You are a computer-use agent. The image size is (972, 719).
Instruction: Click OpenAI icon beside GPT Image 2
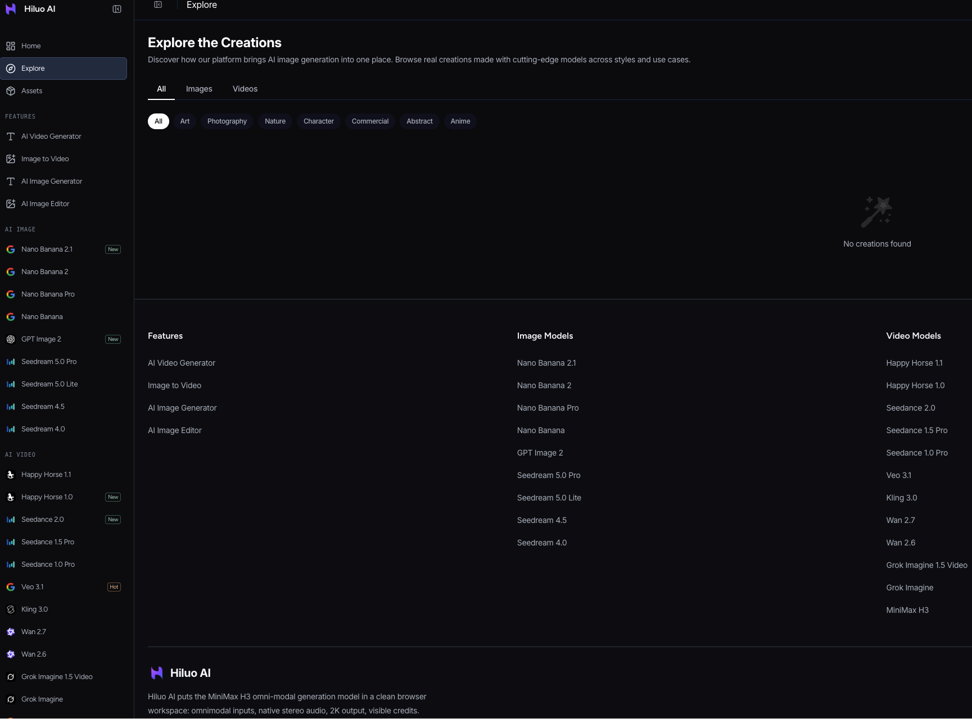[x=11, y=339]
